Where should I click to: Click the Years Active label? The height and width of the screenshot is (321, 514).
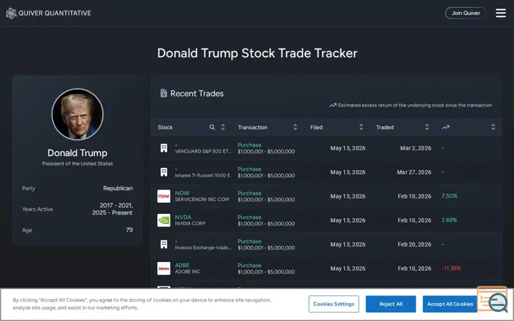37,209
